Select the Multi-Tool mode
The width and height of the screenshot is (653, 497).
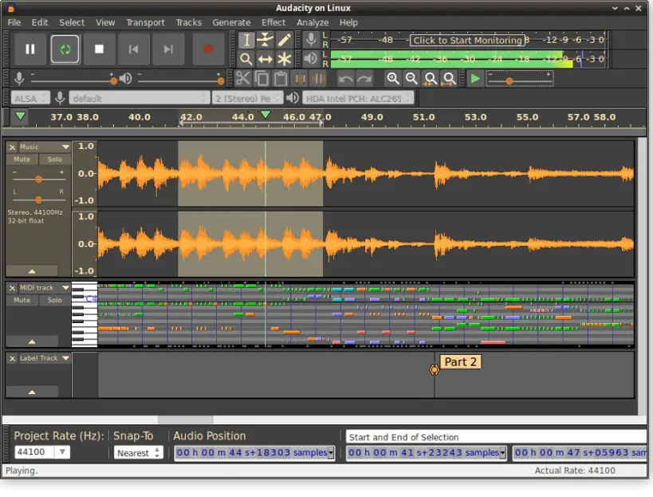pos(284,58)
